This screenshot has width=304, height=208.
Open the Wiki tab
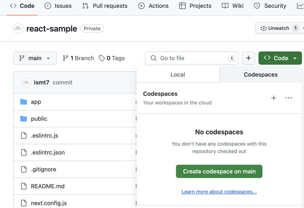(x=233, y=6)
